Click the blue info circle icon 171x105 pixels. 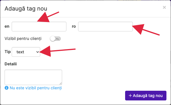(7, 88)
